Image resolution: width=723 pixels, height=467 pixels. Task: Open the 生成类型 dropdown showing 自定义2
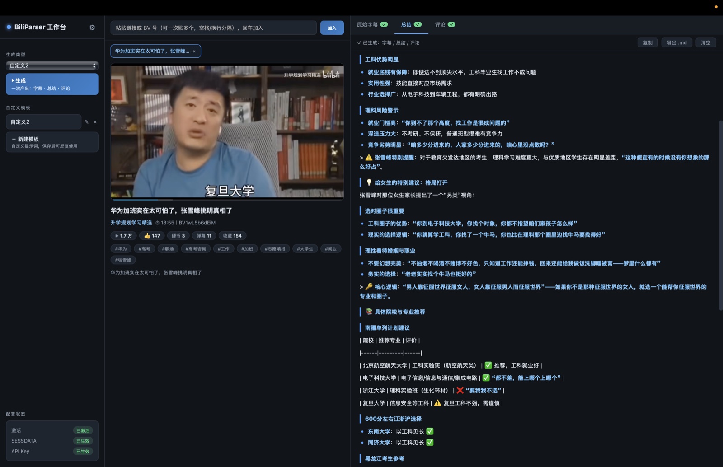click(x=52, y=65)
